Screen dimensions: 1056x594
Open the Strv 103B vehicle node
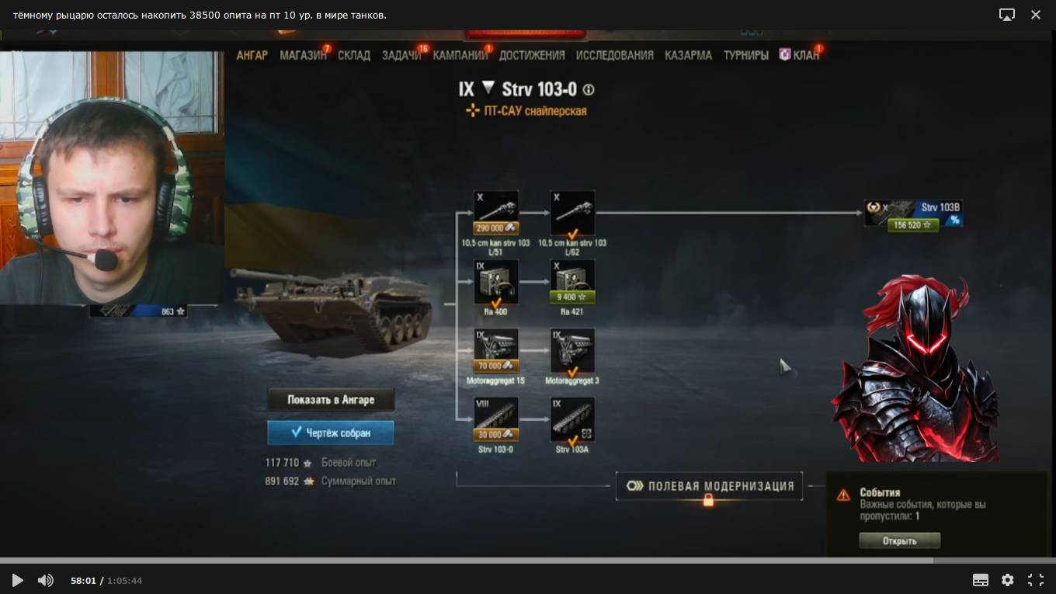tap(913, 215)
